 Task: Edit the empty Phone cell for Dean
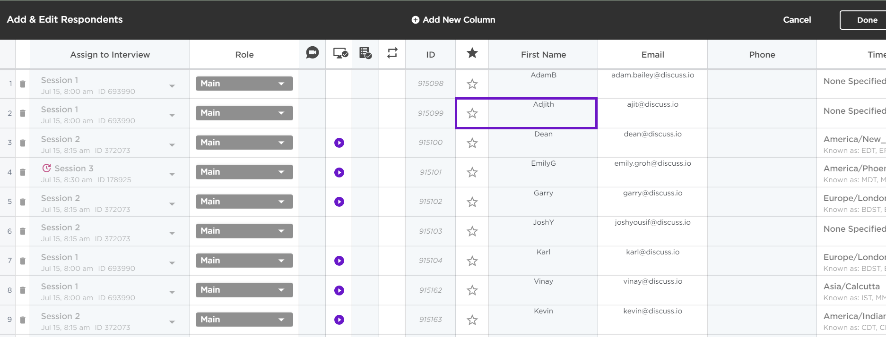click(762, 143)
